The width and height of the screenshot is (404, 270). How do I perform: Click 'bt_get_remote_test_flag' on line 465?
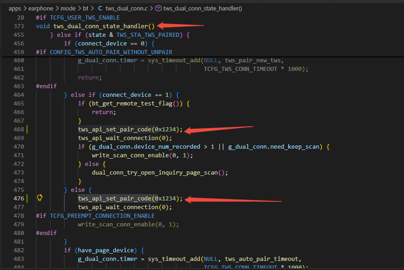coord(132,103)
